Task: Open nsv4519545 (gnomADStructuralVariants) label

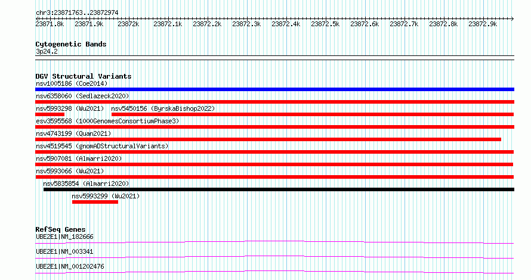Action: (102, 146)
